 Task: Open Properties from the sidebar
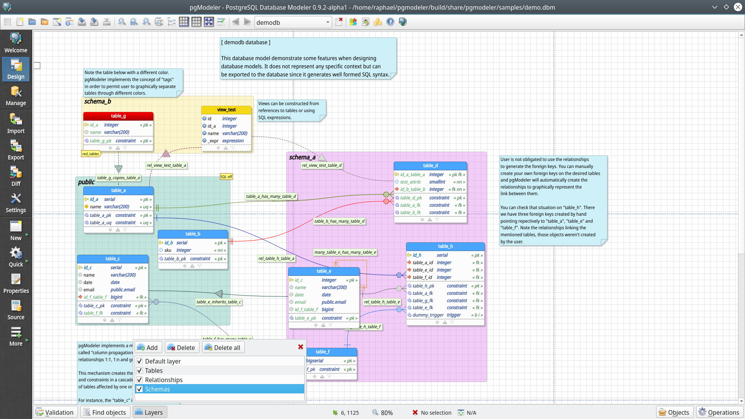tap(16, 284)
